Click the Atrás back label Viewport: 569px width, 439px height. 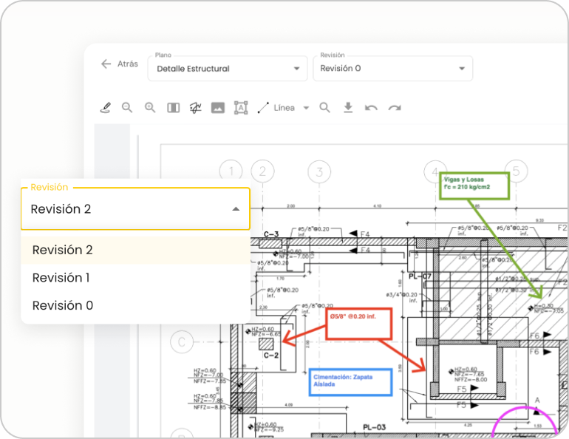coord(128,64)
